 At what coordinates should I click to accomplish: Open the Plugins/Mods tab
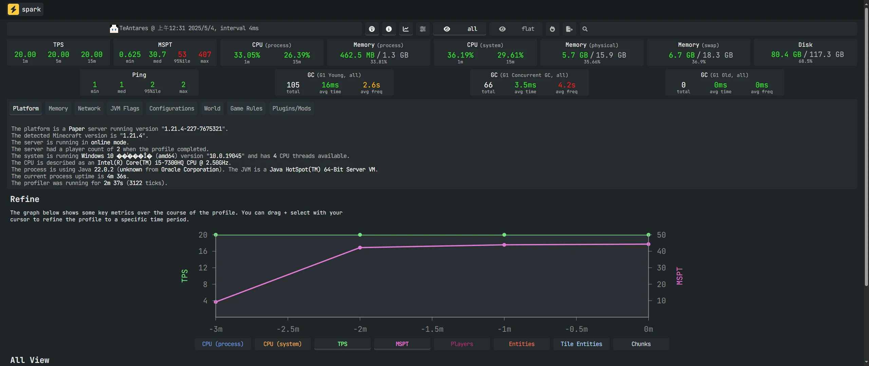click(x=291, y=108)
